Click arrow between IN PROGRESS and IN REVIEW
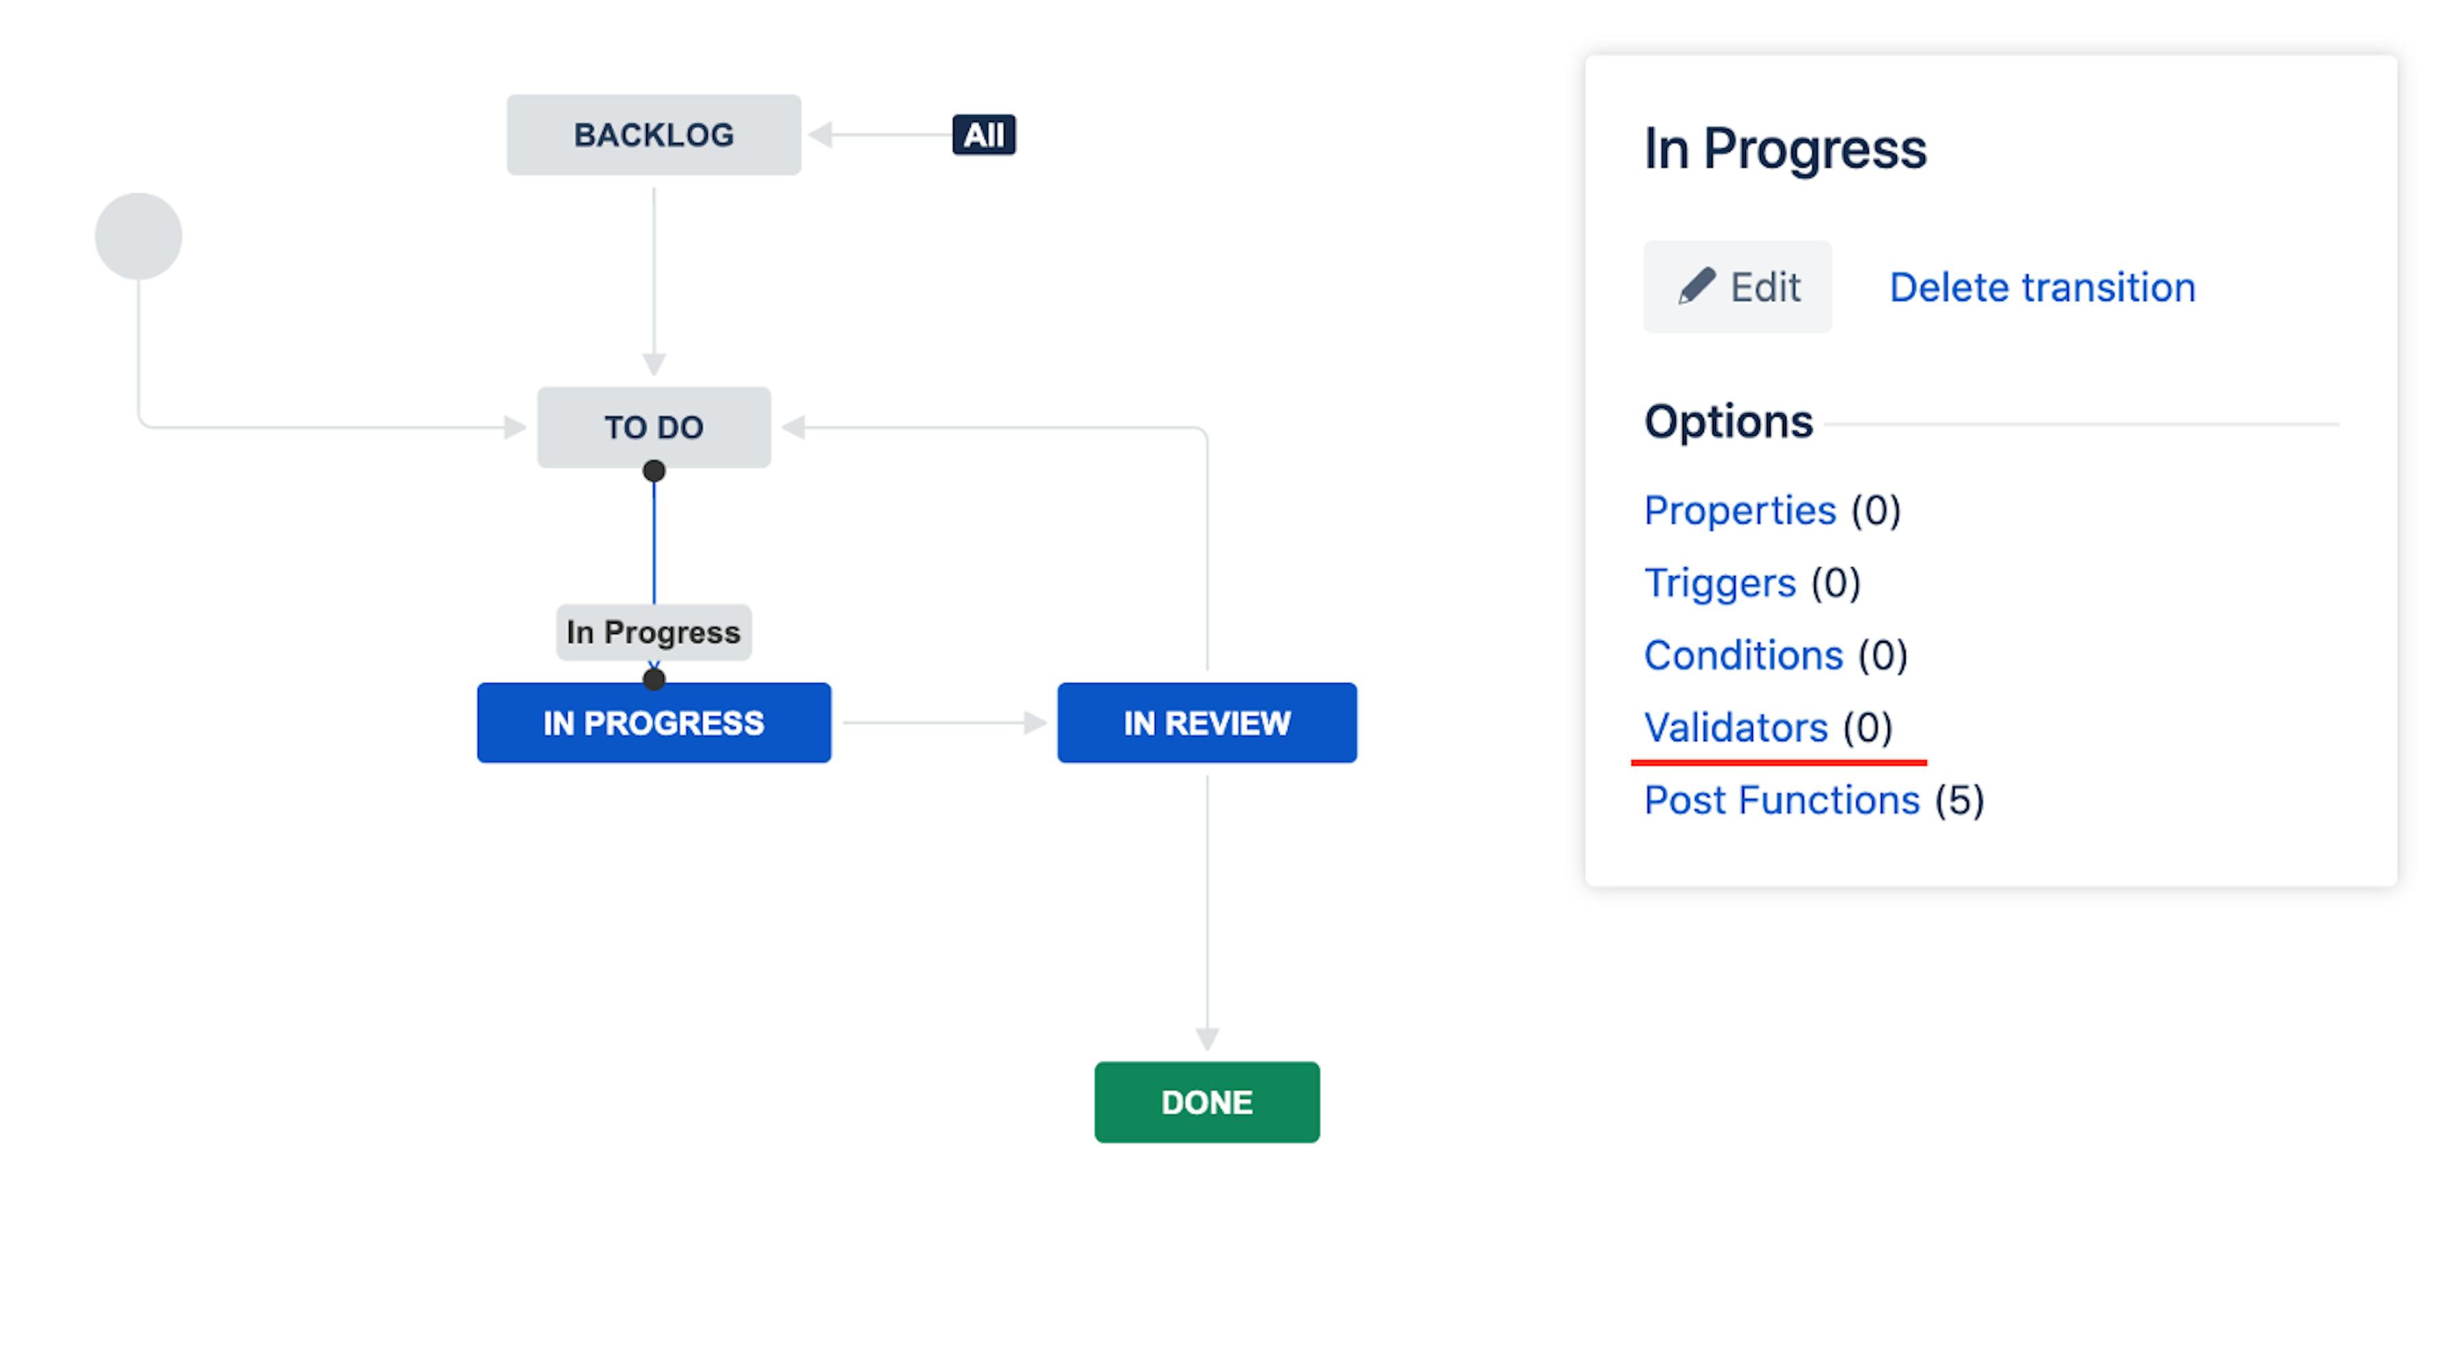Image resolution: width=2455 pixels, height=1347 pixels. pyautogui.click(x=944, y=723)
